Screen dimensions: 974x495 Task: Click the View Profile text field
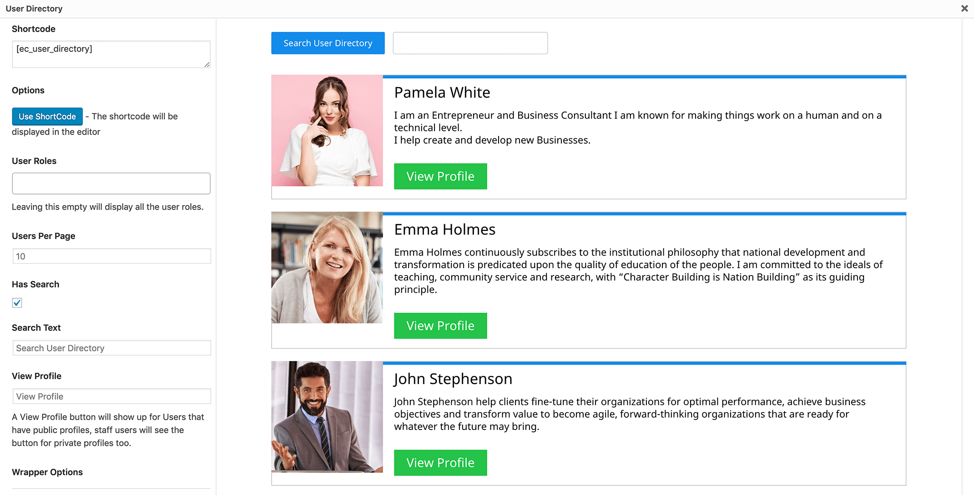pyautogui.click(x=111, y=396)
